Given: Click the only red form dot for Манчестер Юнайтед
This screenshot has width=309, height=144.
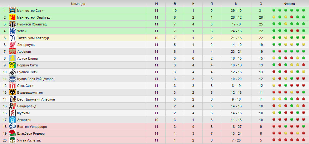Looking at the screenshot, I should 292,17.
